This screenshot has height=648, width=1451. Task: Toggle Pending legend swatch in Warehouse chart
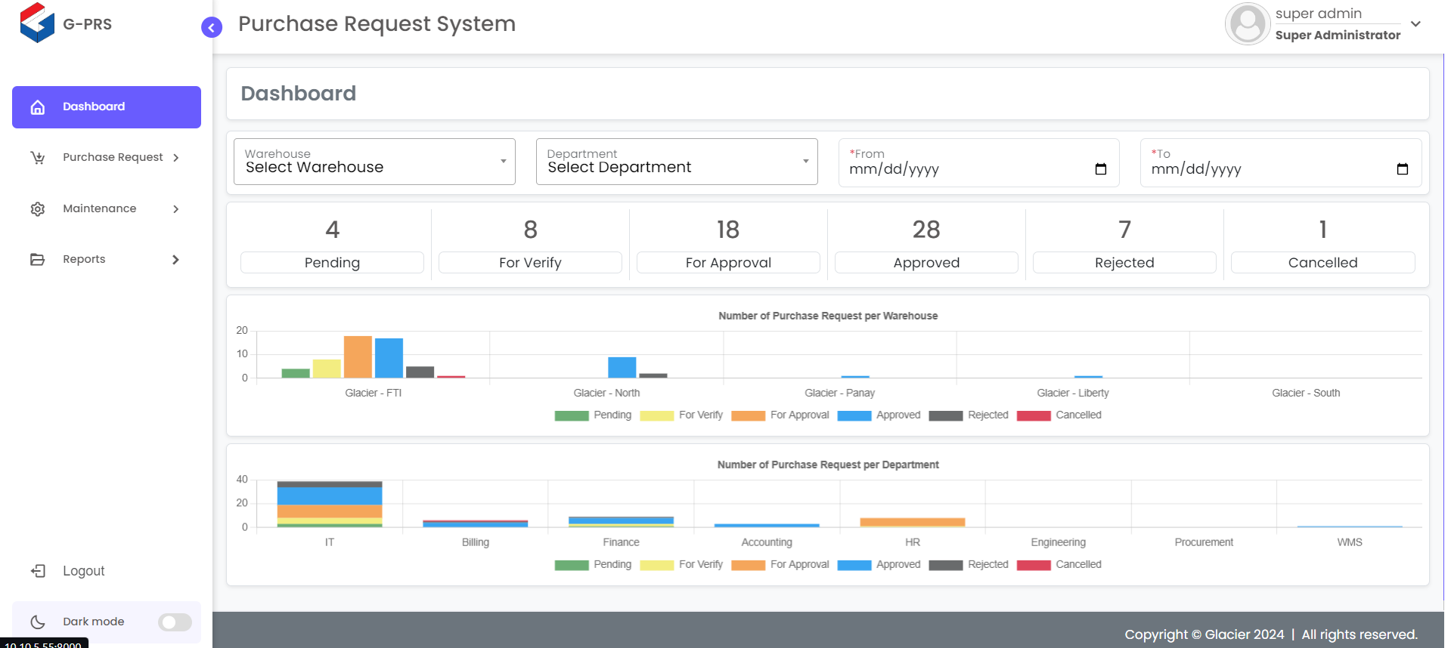coord(572,415)
